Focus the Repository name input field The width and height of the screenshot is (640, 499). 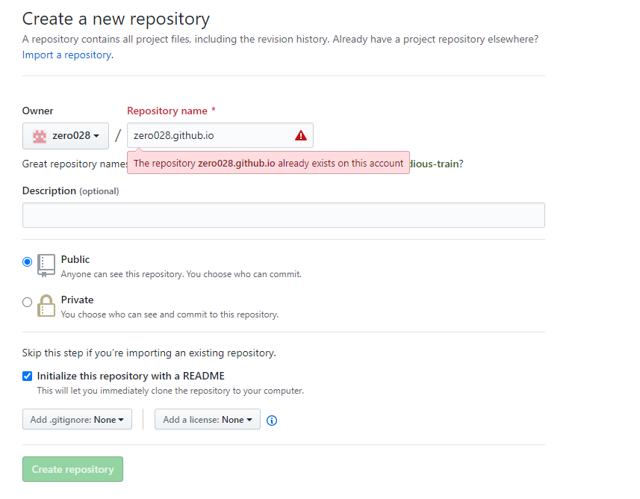220,135
